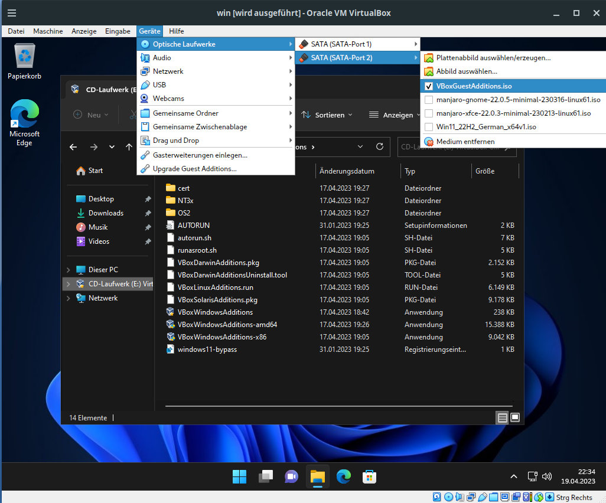Check manjaro-gnome-22.0.5 ISO image
The height and width of the screenshot is (503, 606).
point(429,100)
